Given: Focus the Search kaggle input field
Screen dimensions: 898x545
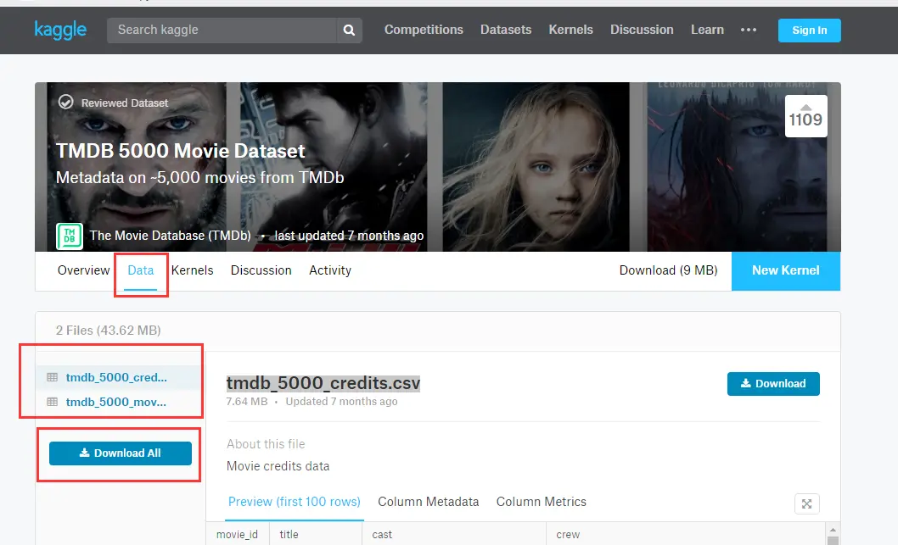Looking at the screenshot, I should click(222, 31).
